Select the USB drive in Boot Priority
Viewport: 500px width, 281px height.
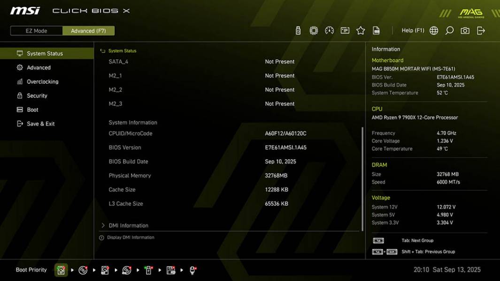(148, 270)
